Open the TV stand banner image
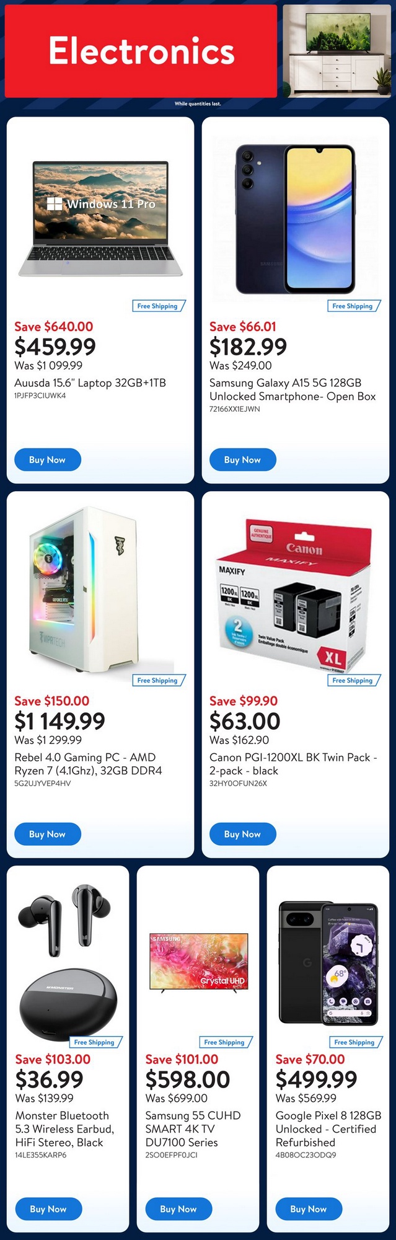 coord(337,51)
